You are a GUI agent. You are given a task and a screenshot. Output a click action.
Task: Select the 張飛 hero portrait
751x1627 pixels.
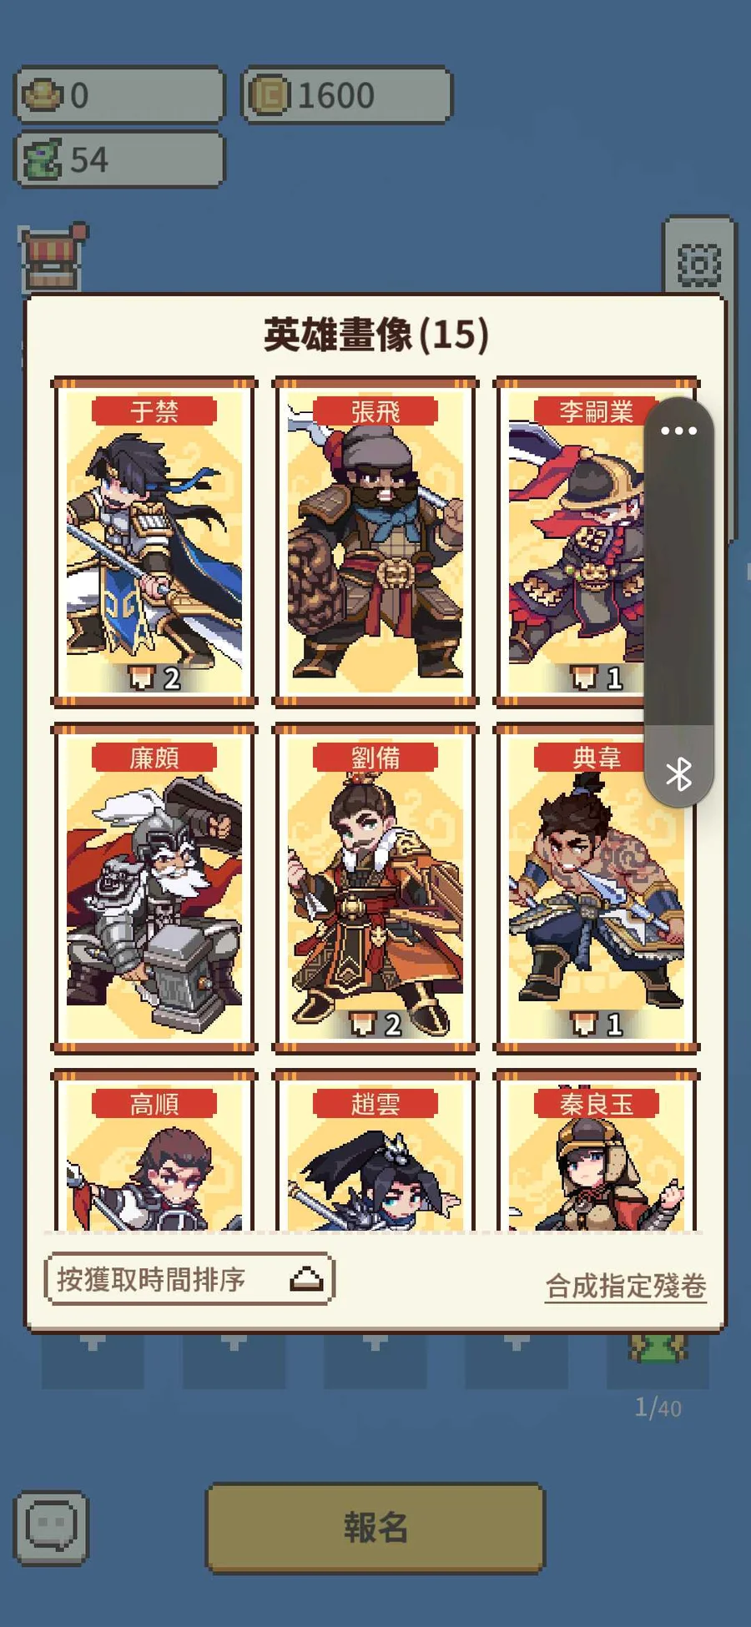(375, 542)
